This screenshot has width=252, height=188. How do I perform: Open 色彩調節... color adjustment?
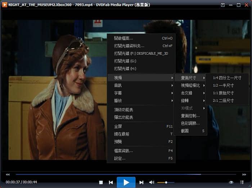tap(190, 123)
